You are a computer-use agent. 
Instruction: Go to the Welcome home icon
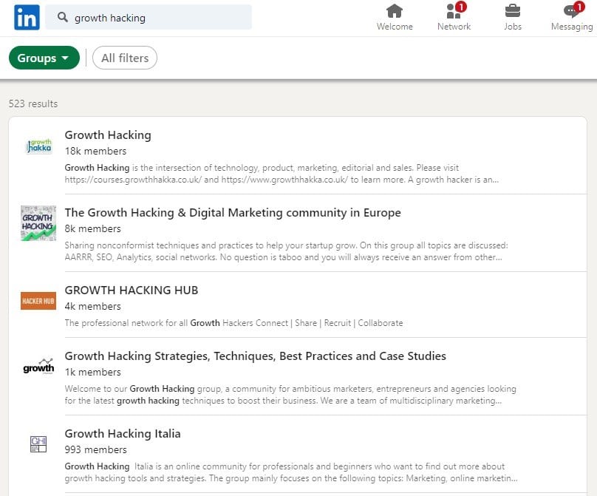coord(395,11)
